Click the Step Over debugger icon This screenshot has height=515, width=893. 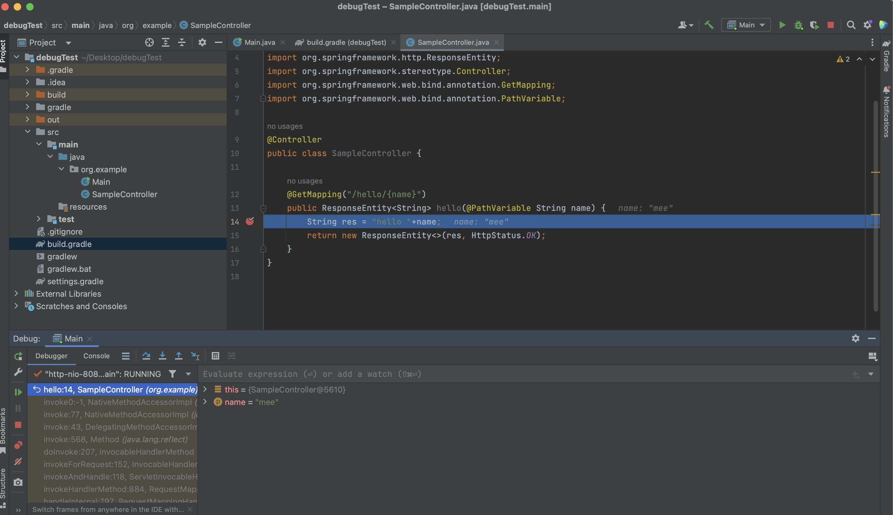pyautogui.click(x=146, y=356)
